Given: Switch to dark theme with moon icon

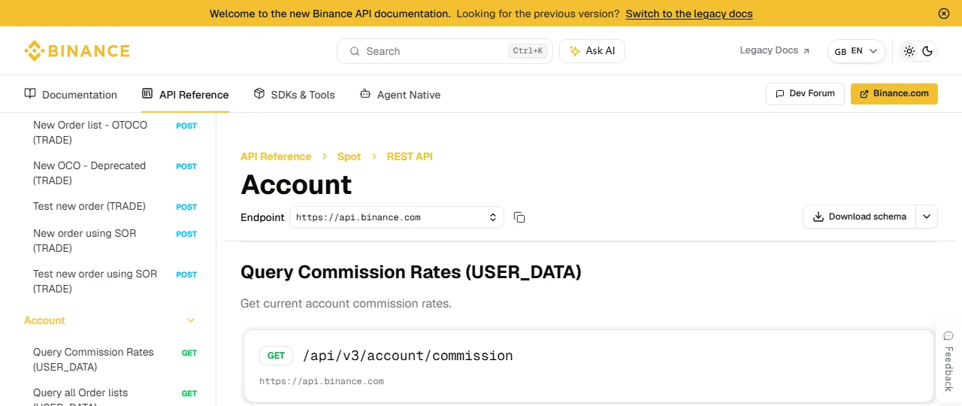Looking at the screenshot, I should click(x=927, y=51).
